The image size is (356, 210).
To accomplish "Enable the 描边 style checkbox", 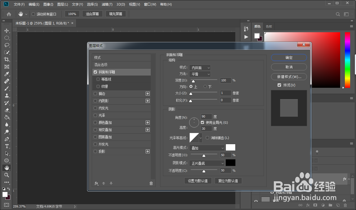I will (95, 94).
